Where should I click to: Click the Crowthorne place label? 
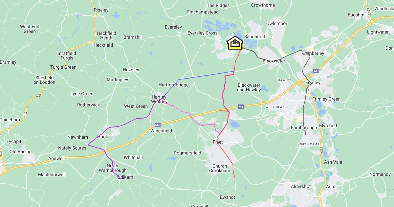pyautogui.click(x=263, y=5)
